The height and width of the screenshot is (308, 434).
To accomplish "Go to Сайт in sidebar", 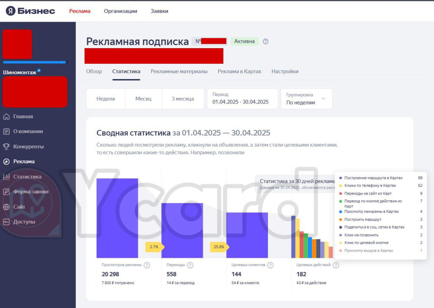I will point(19,207).
